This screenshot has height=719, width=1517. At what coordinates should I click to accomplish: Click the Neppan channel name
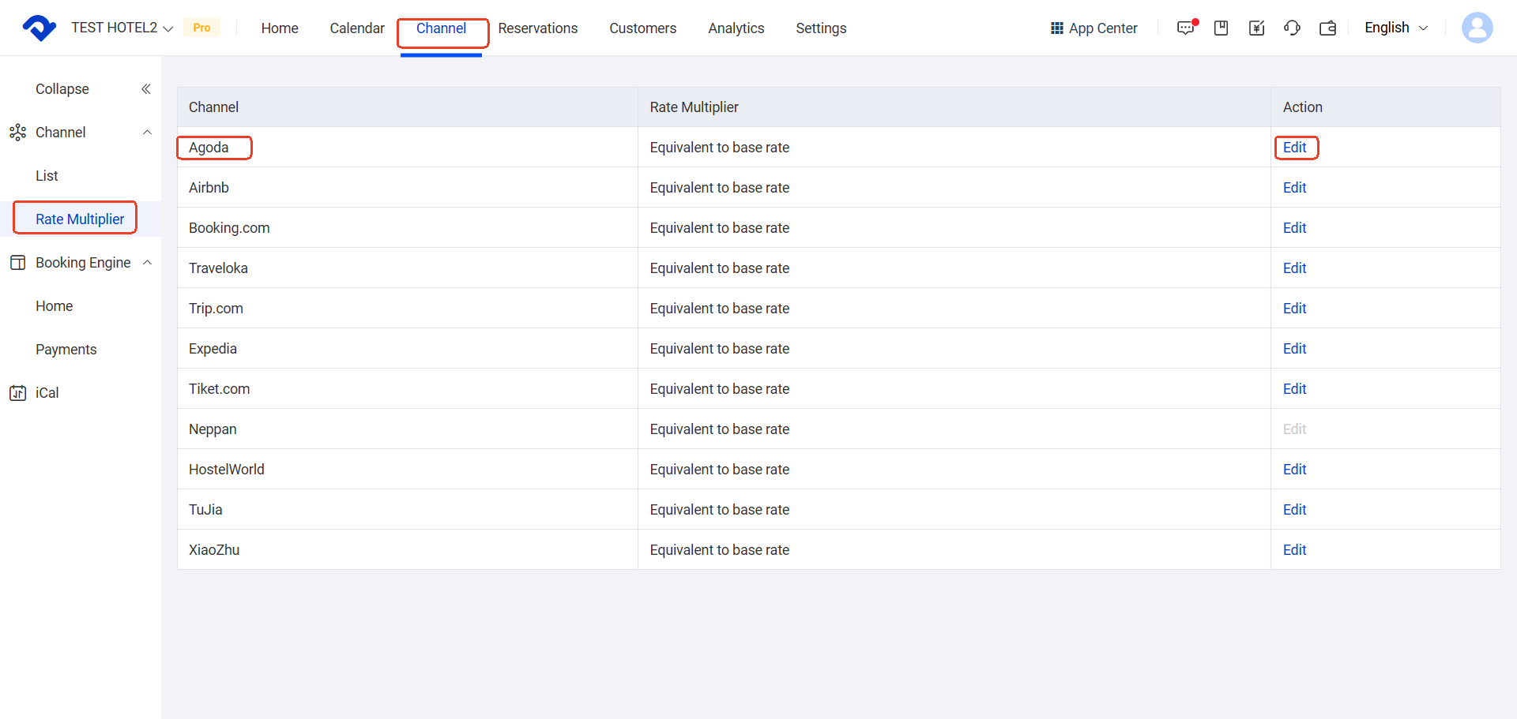tap(213, 429)
